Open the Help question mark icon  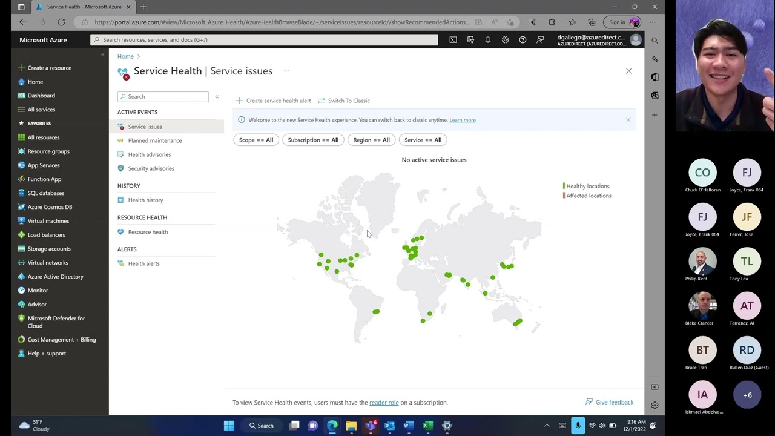tap(523, 40)
